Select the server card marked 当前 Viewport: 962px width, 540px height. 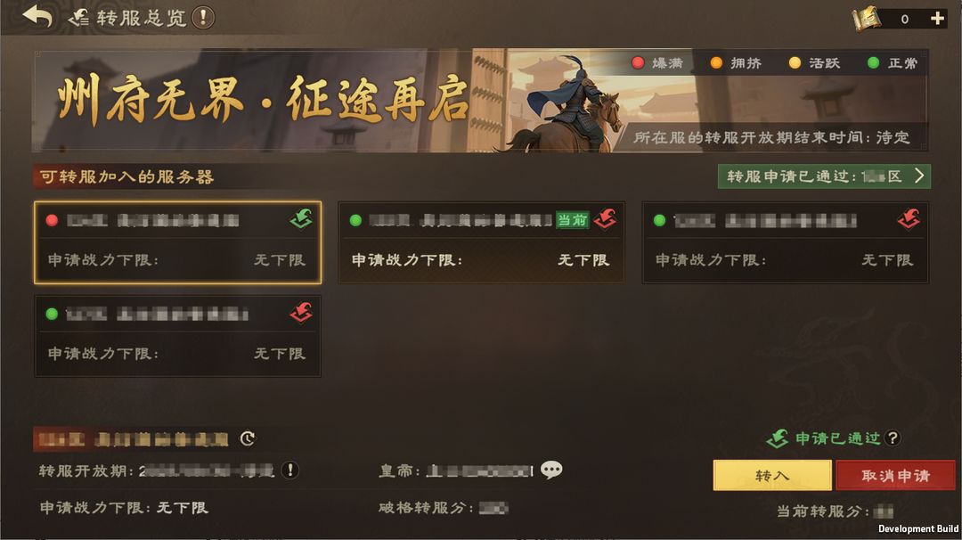tap(482, 242)
